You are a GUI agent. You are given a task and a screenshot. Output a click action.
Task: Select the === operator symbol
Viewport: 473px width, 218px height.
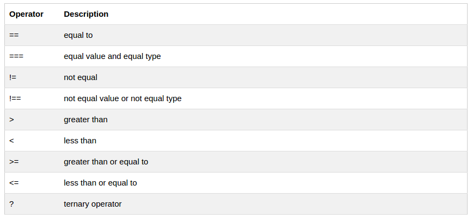(16, 56)
